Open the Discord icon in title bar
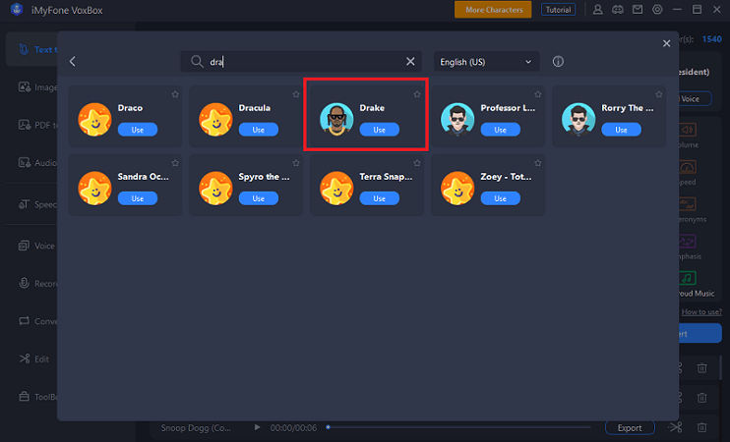This screenshot has height=442, width=730. [617, 10]
